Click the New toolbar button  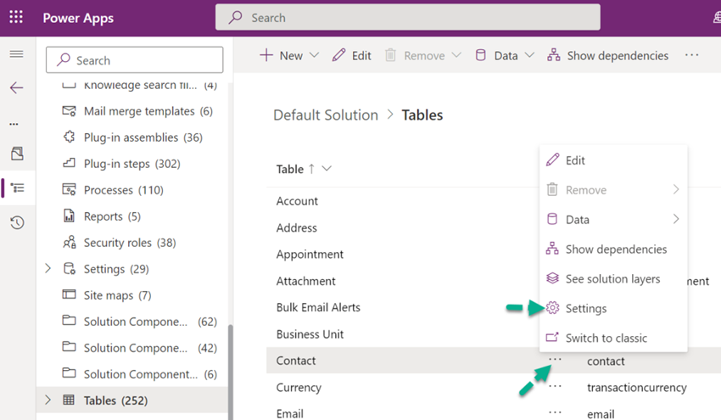click(x=281, y=56)
